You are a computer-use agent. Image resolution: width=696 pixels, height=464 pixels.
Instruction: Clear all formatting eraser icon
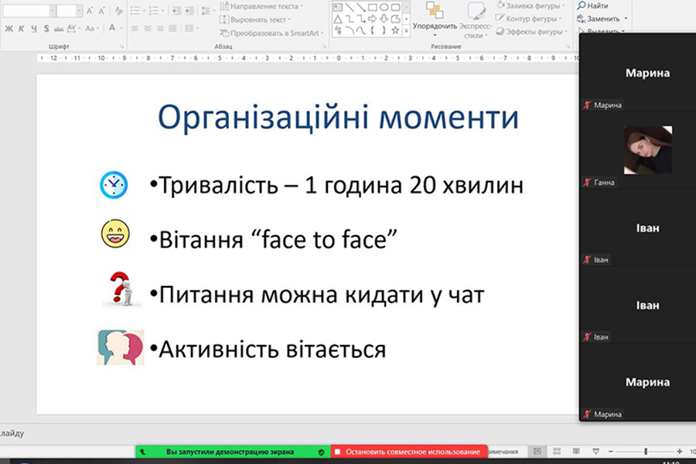(118, 11)
